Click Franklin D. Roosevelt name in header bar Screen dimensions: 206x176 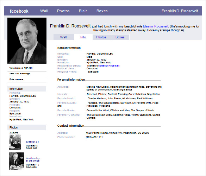(x=180, y=11)
